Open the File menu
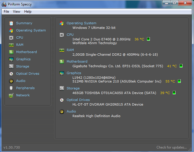This screenshot has width=194, height=152. click(x=6, y=12)
